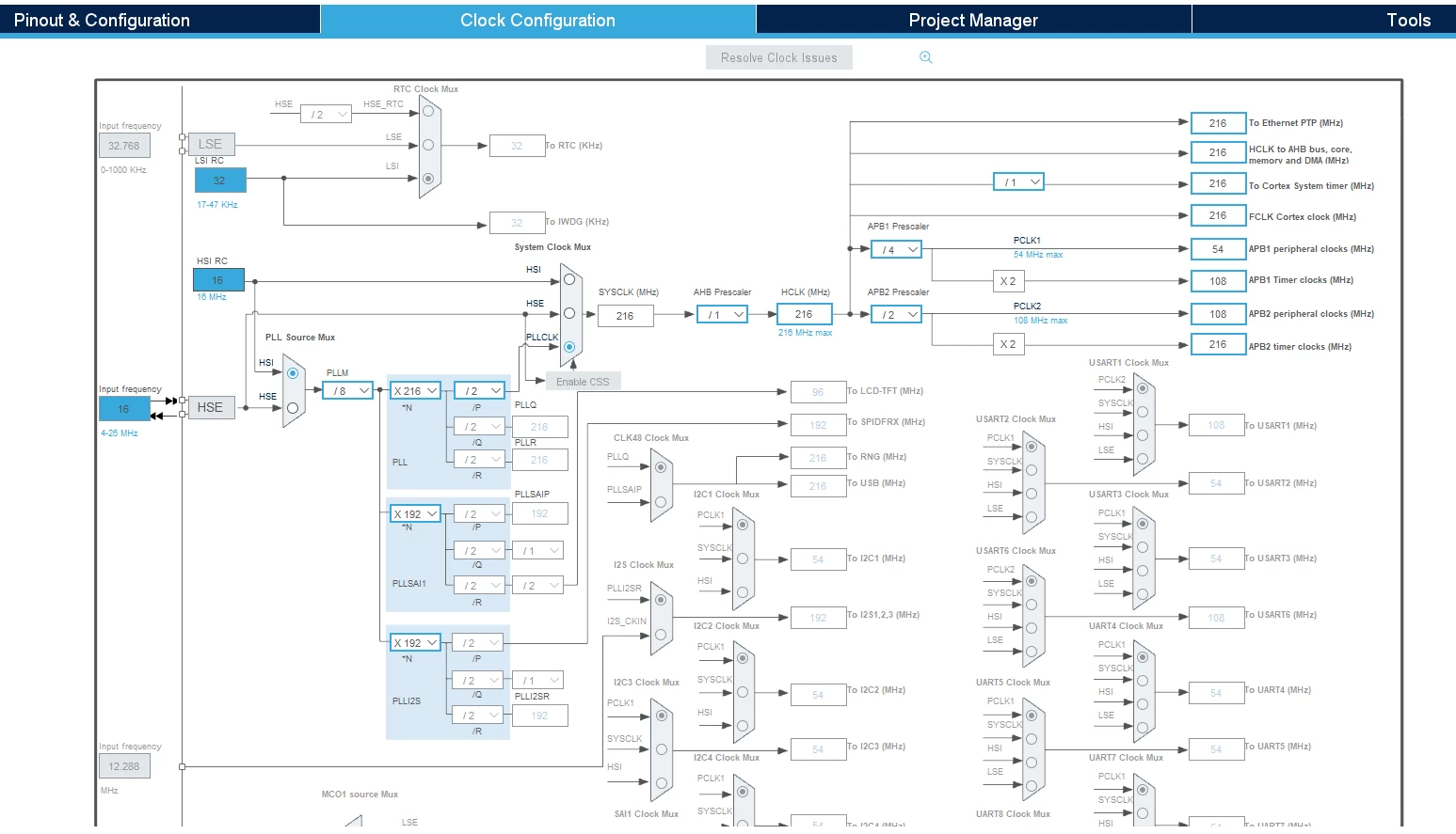Select HSI in PLL Source Mux
Screen dimensions: 1456x834
293,373
